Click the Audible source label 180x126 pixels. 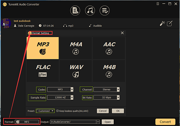98,26
